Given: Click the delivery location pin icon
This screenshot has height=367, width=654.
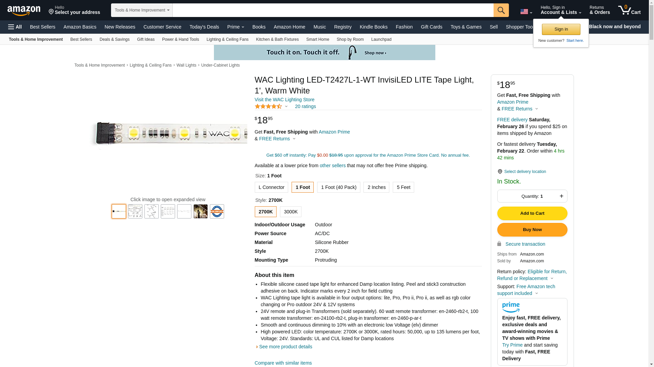Looking at the screenshot, I should point(500,172).
